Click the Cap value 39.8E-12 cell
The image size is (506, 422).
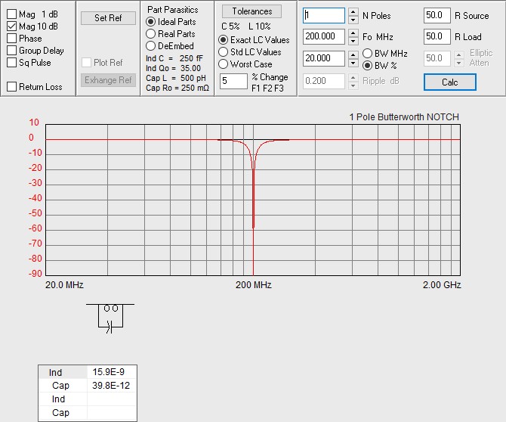[112, 386]
